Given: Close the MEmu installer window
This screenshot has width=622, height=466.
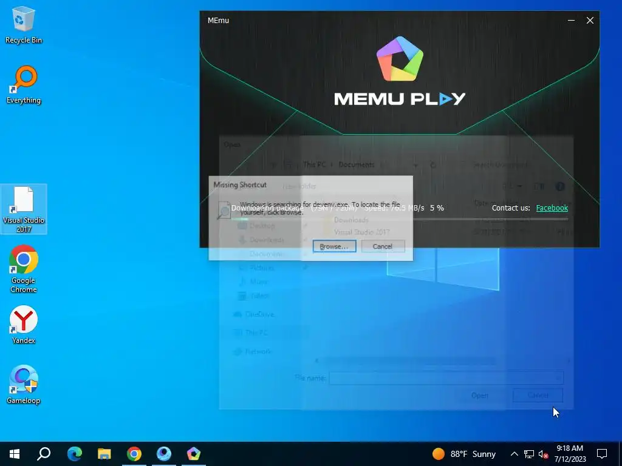Looking at the screenshot, I should (x=590, y=20).
